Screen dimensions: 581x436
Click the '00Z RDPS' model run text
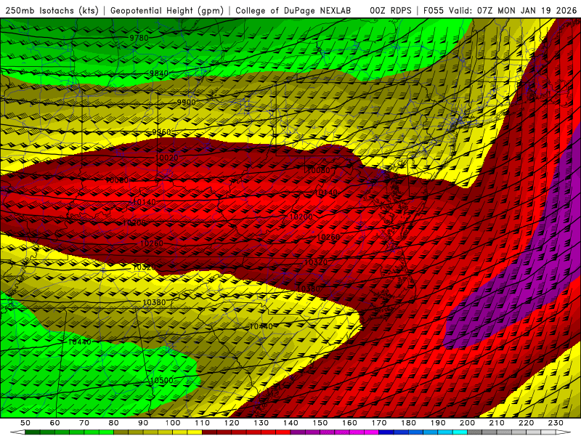(x=391, y=11)
